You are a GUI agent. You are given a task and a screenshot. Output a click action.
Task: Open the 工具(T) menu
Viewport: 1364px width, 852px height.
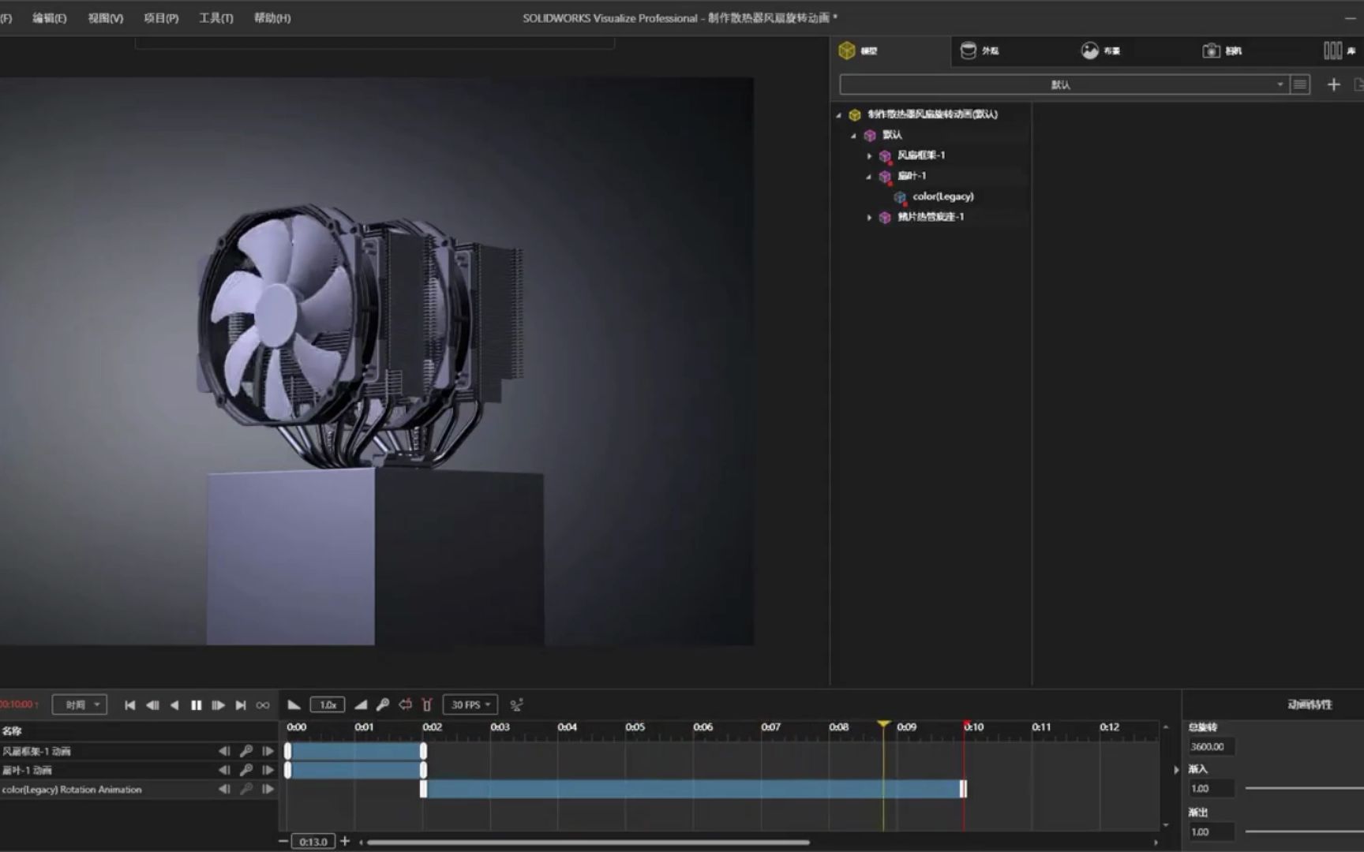pos(215,17)
